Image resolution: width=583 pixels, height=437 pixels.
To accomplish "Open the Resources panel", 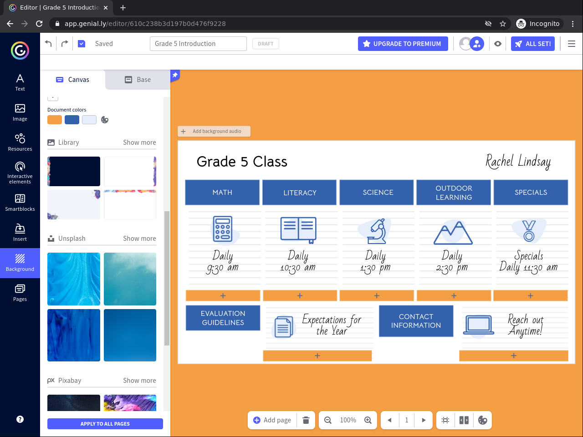I will point(20,142).
